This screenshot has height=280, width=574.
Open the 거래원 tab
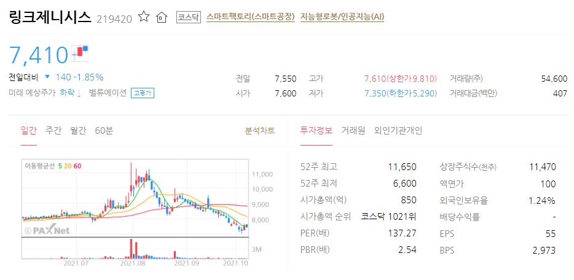353,131
